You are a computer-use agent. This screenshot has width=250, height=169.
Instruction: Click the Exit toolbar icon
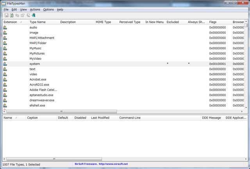(x=34, y=15)
